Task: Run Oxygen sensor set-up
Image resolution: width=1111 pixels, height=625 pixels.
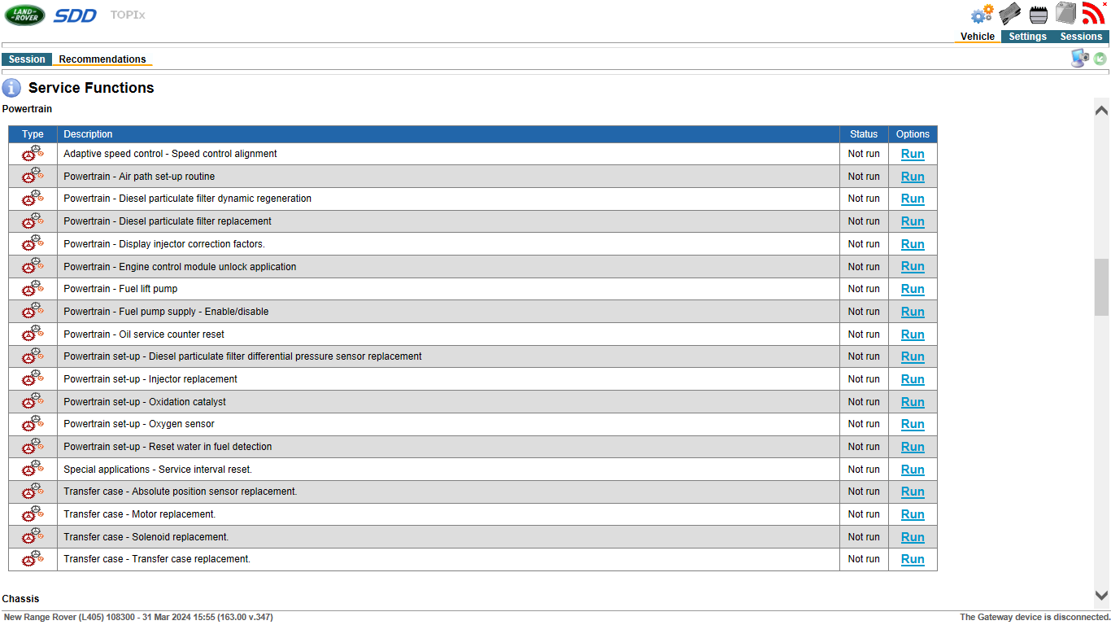Action: click(x=913, y=424)
